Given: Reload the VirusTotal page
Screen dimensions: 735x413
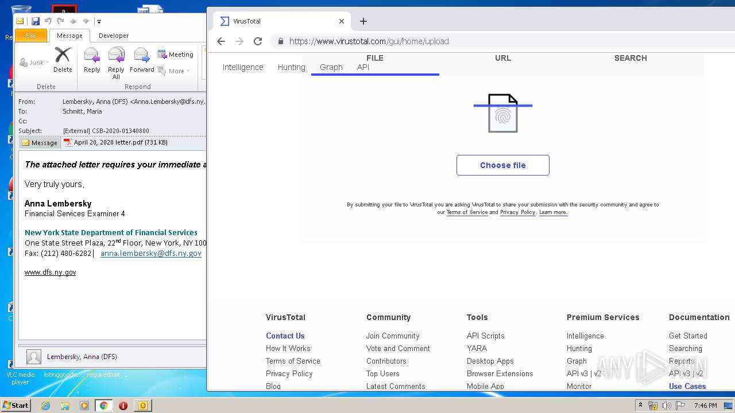Looking at the screenshot, I should (x=258, y=41).
